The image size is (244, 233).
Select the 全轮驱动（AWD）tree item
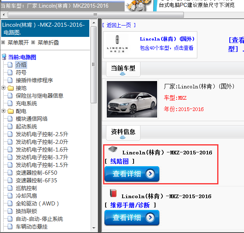tap(37, 203)
